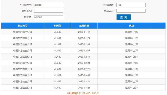Select the date cell 2023-02-07
Viewport: 167px width, 95px height.
[84, 51]
